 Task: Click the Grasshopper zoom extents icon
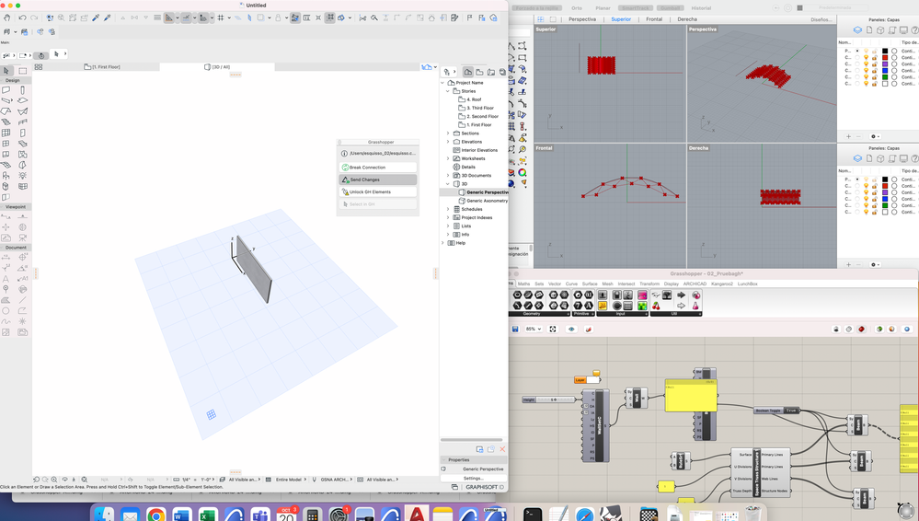click(553, 329)
